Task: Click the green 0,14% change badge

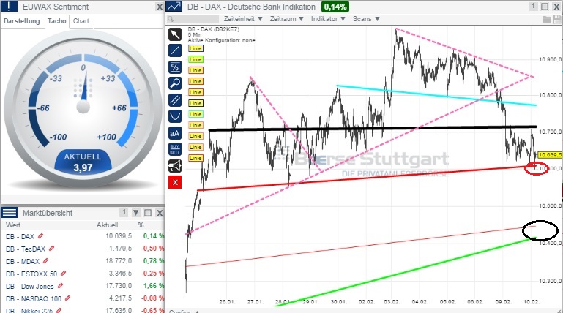Action: coord(335,7)
